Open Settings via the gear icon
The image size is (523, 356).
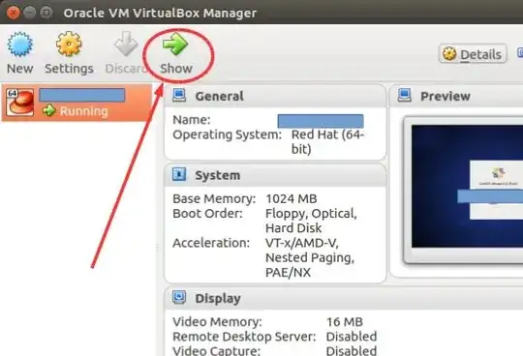point(69,44)
